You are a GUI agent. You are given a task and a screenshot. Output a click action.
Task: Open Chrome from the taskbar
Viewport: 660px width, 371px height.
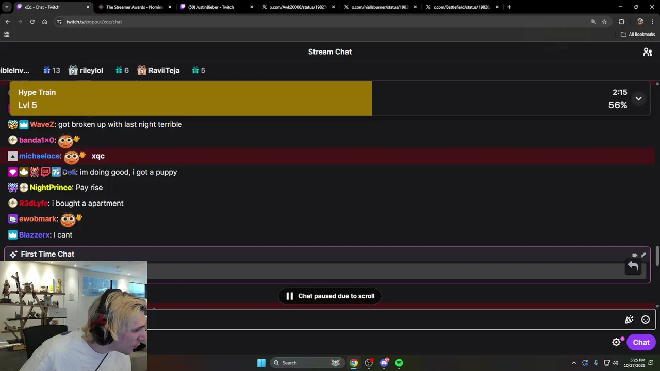click(354, 363)
